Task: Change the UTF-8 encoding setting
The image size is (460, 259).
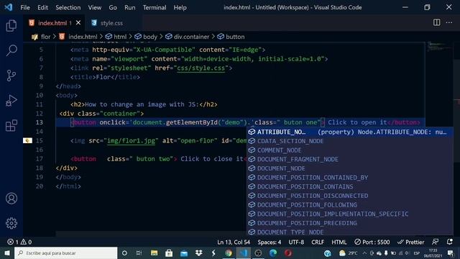Action: coord(296,242)
